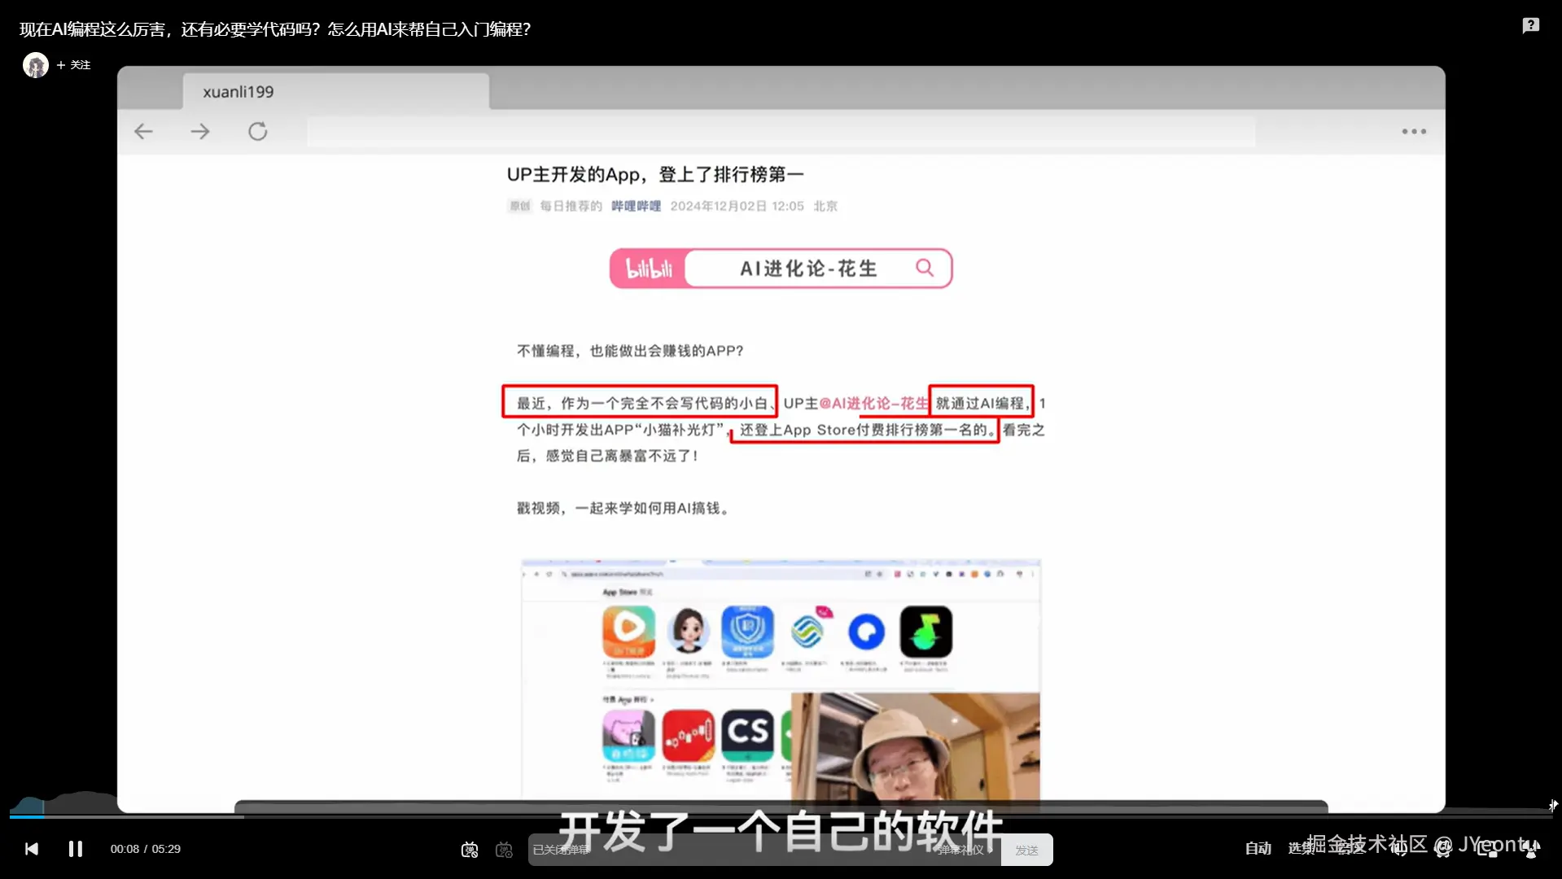Click the browser reload icon
The width and height of the screenshot is (1562, 879).
point(258,131)
